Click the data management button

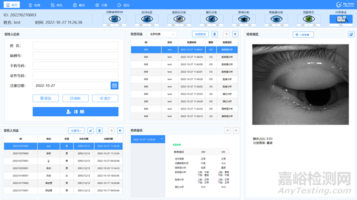pyautogui.click(x=201, y=34)
